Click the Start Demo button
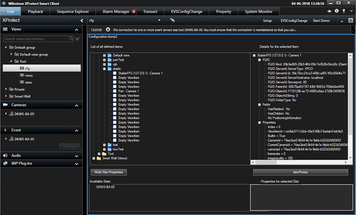356x215 pixels. (321, 21)
